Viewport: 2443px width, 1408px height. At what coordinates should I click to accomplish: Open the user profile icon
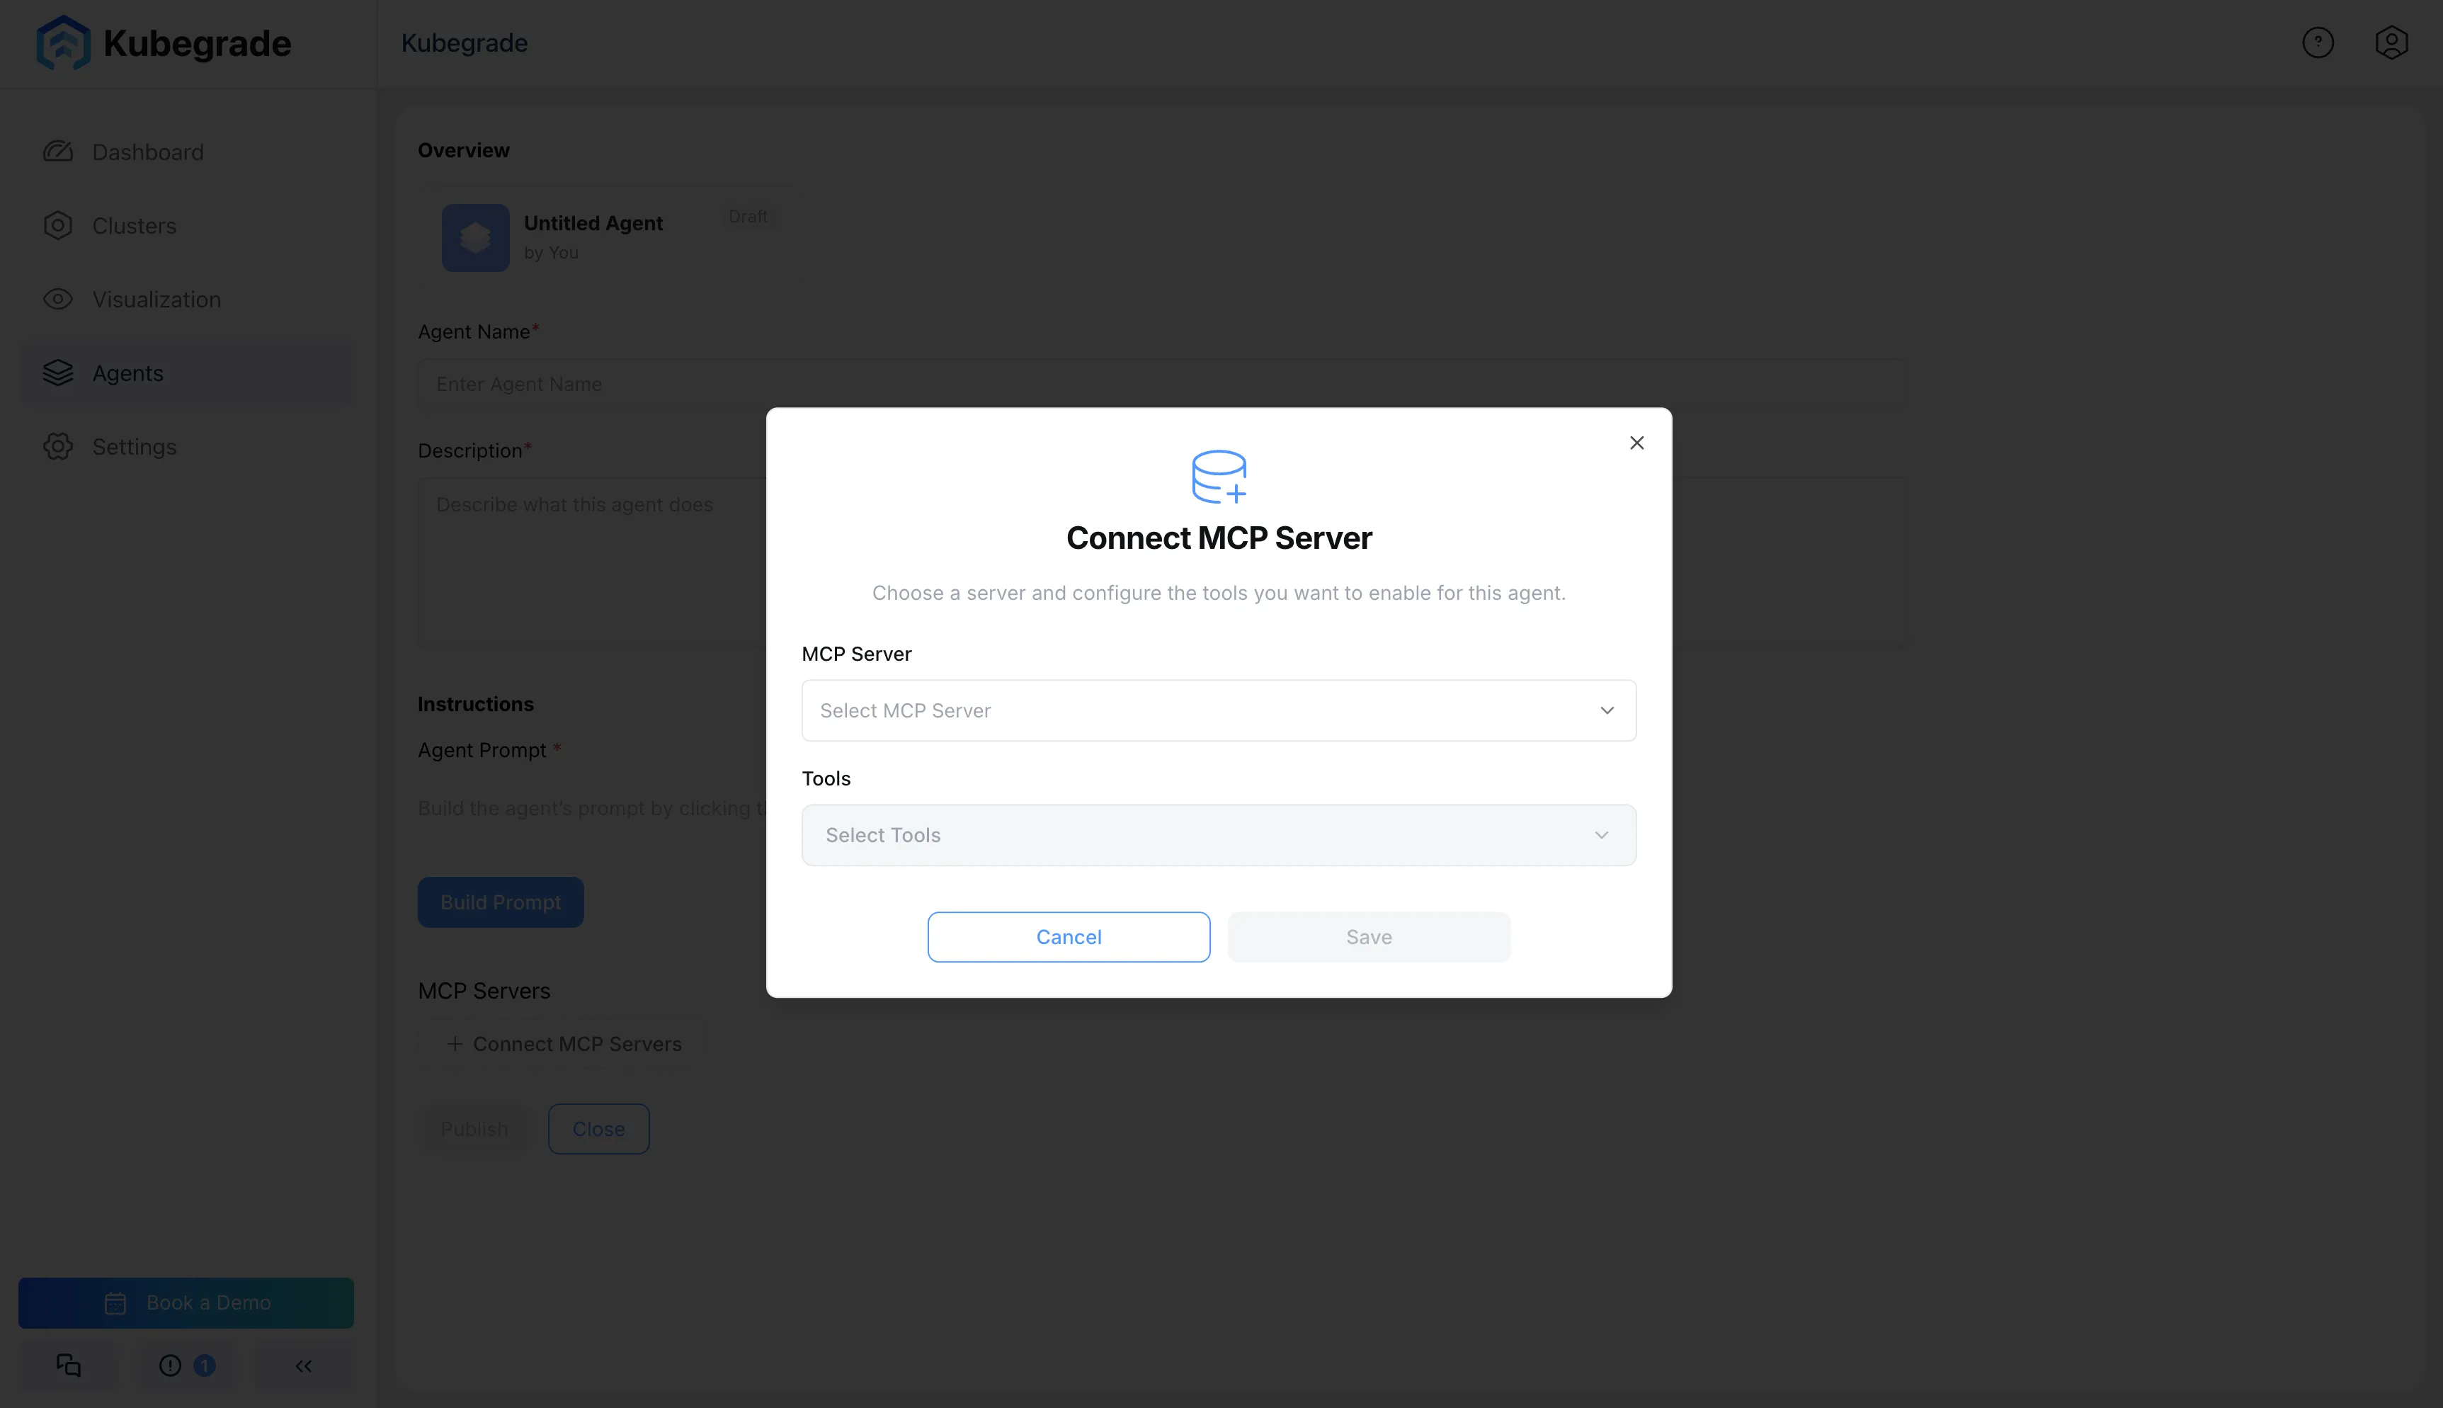(2391, 42)
